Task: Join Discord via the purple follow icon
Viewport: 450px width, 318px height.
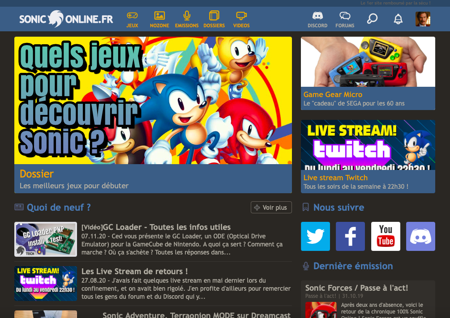Action: 420,236
